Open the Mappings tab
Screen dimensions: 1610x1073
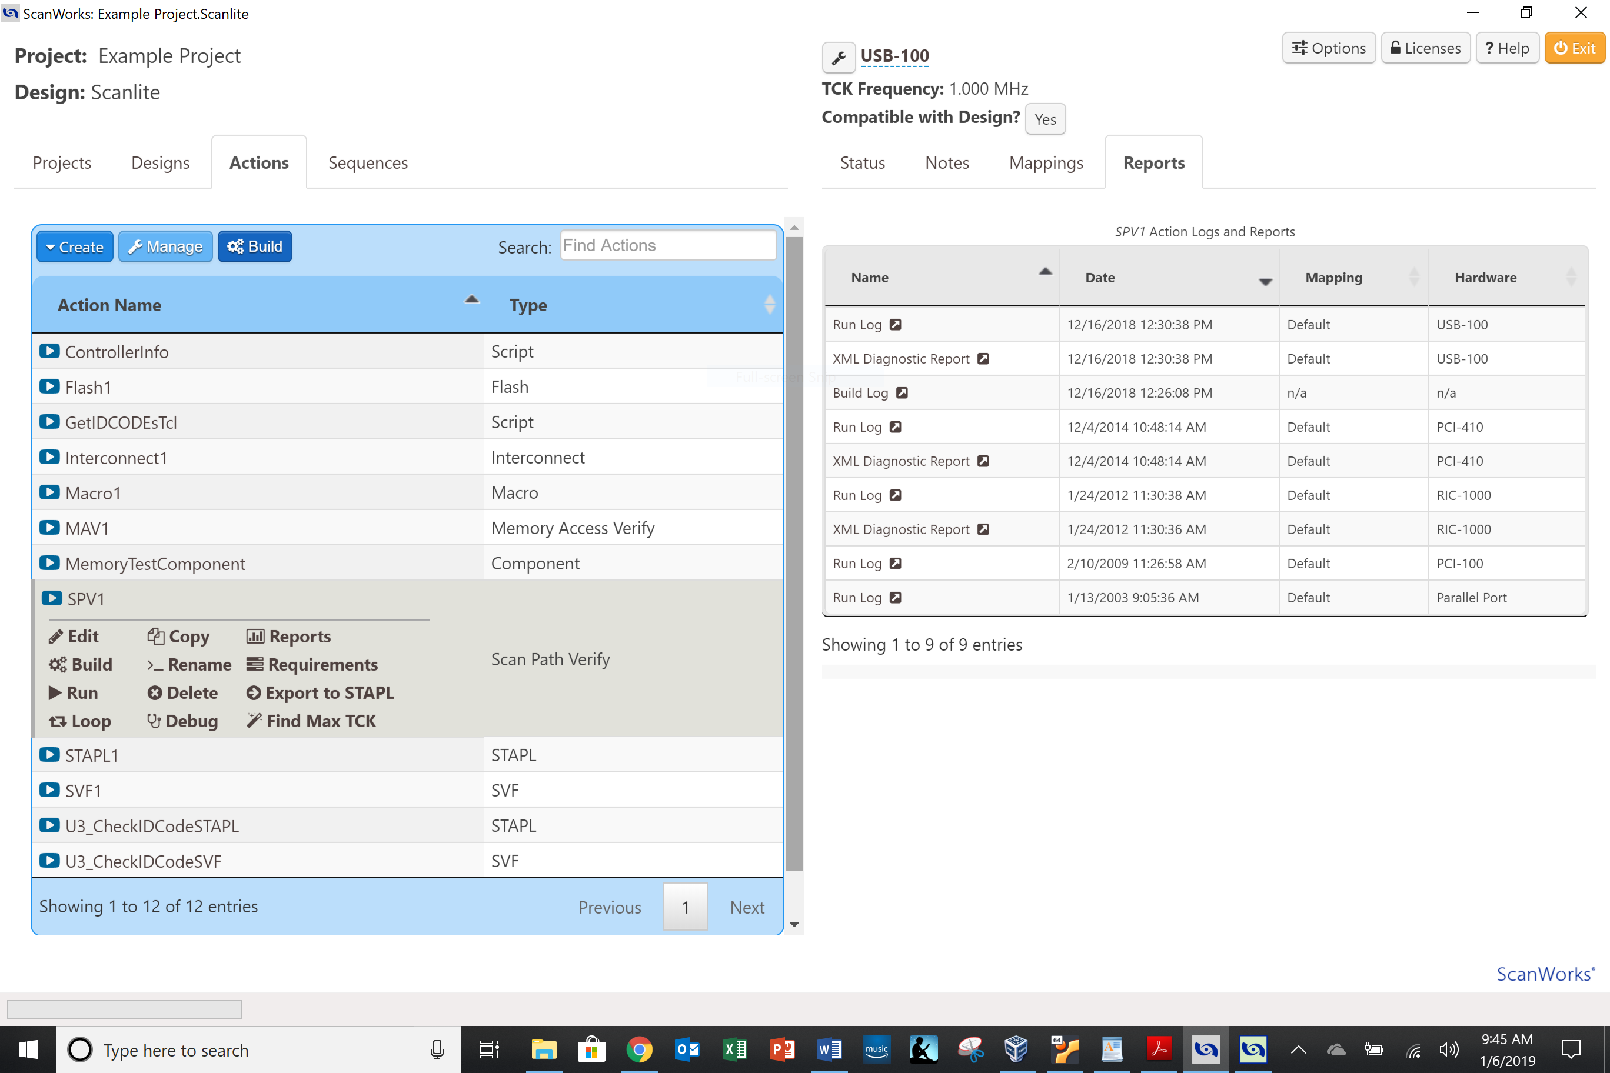(1046, 163)
